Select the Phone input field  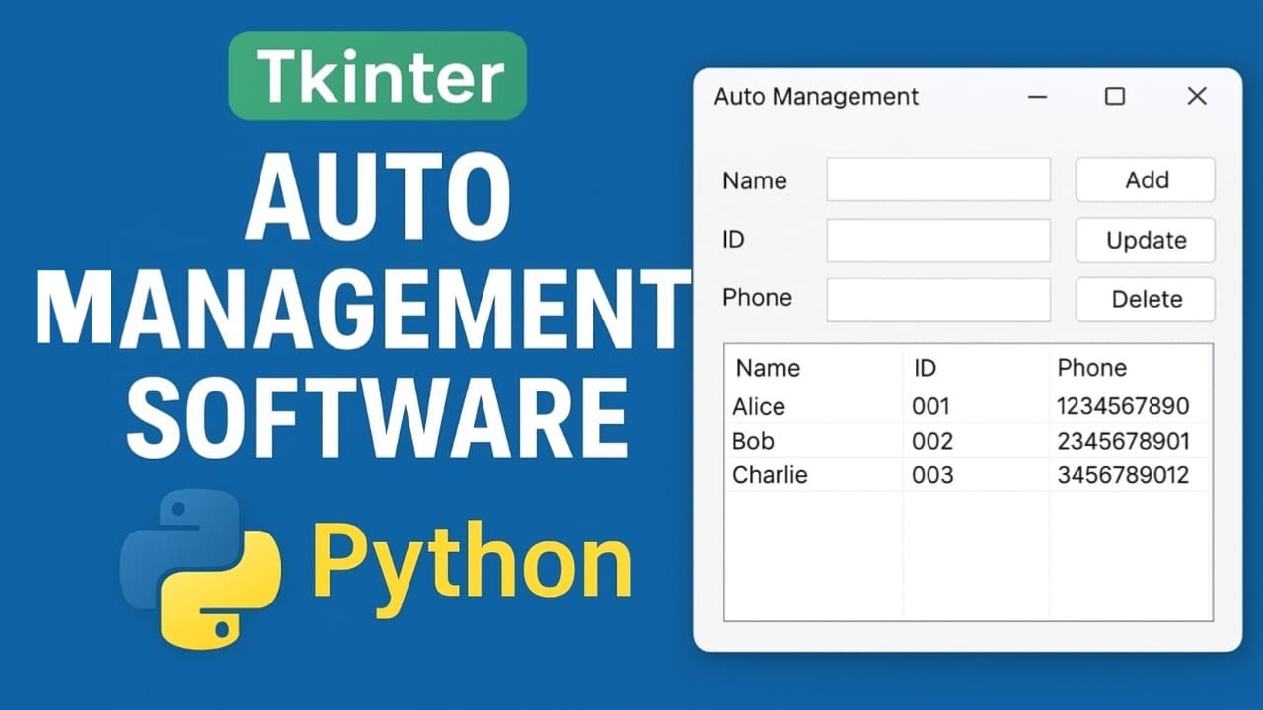(x=938, y=300)
